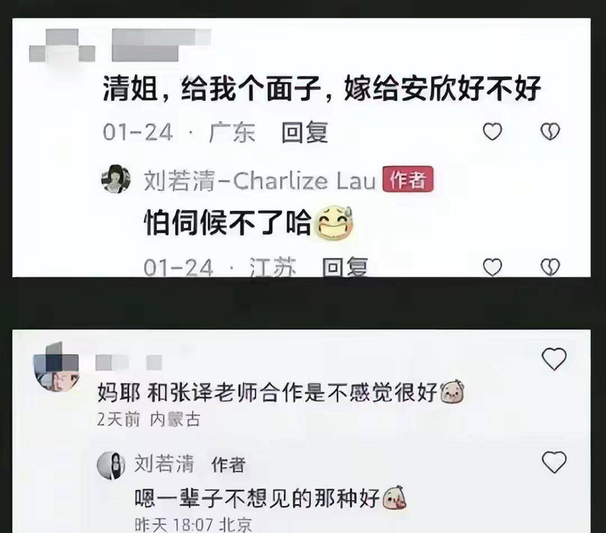Tap the sweating laugh emoji in reply
Screen dimensions: 606x533
334,224
